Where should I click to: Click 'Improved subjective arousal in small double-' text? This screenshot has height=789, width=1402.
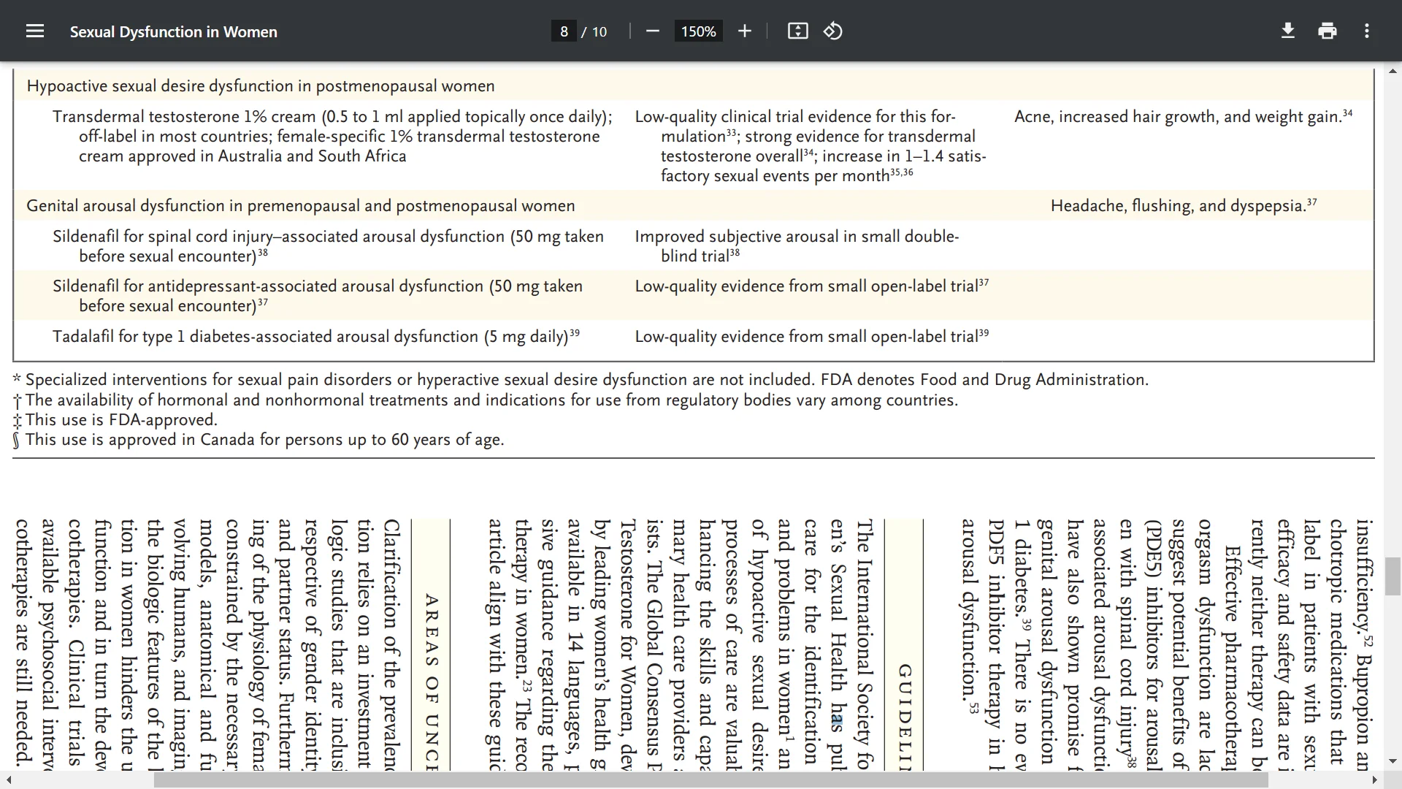(x=797, y=237)
